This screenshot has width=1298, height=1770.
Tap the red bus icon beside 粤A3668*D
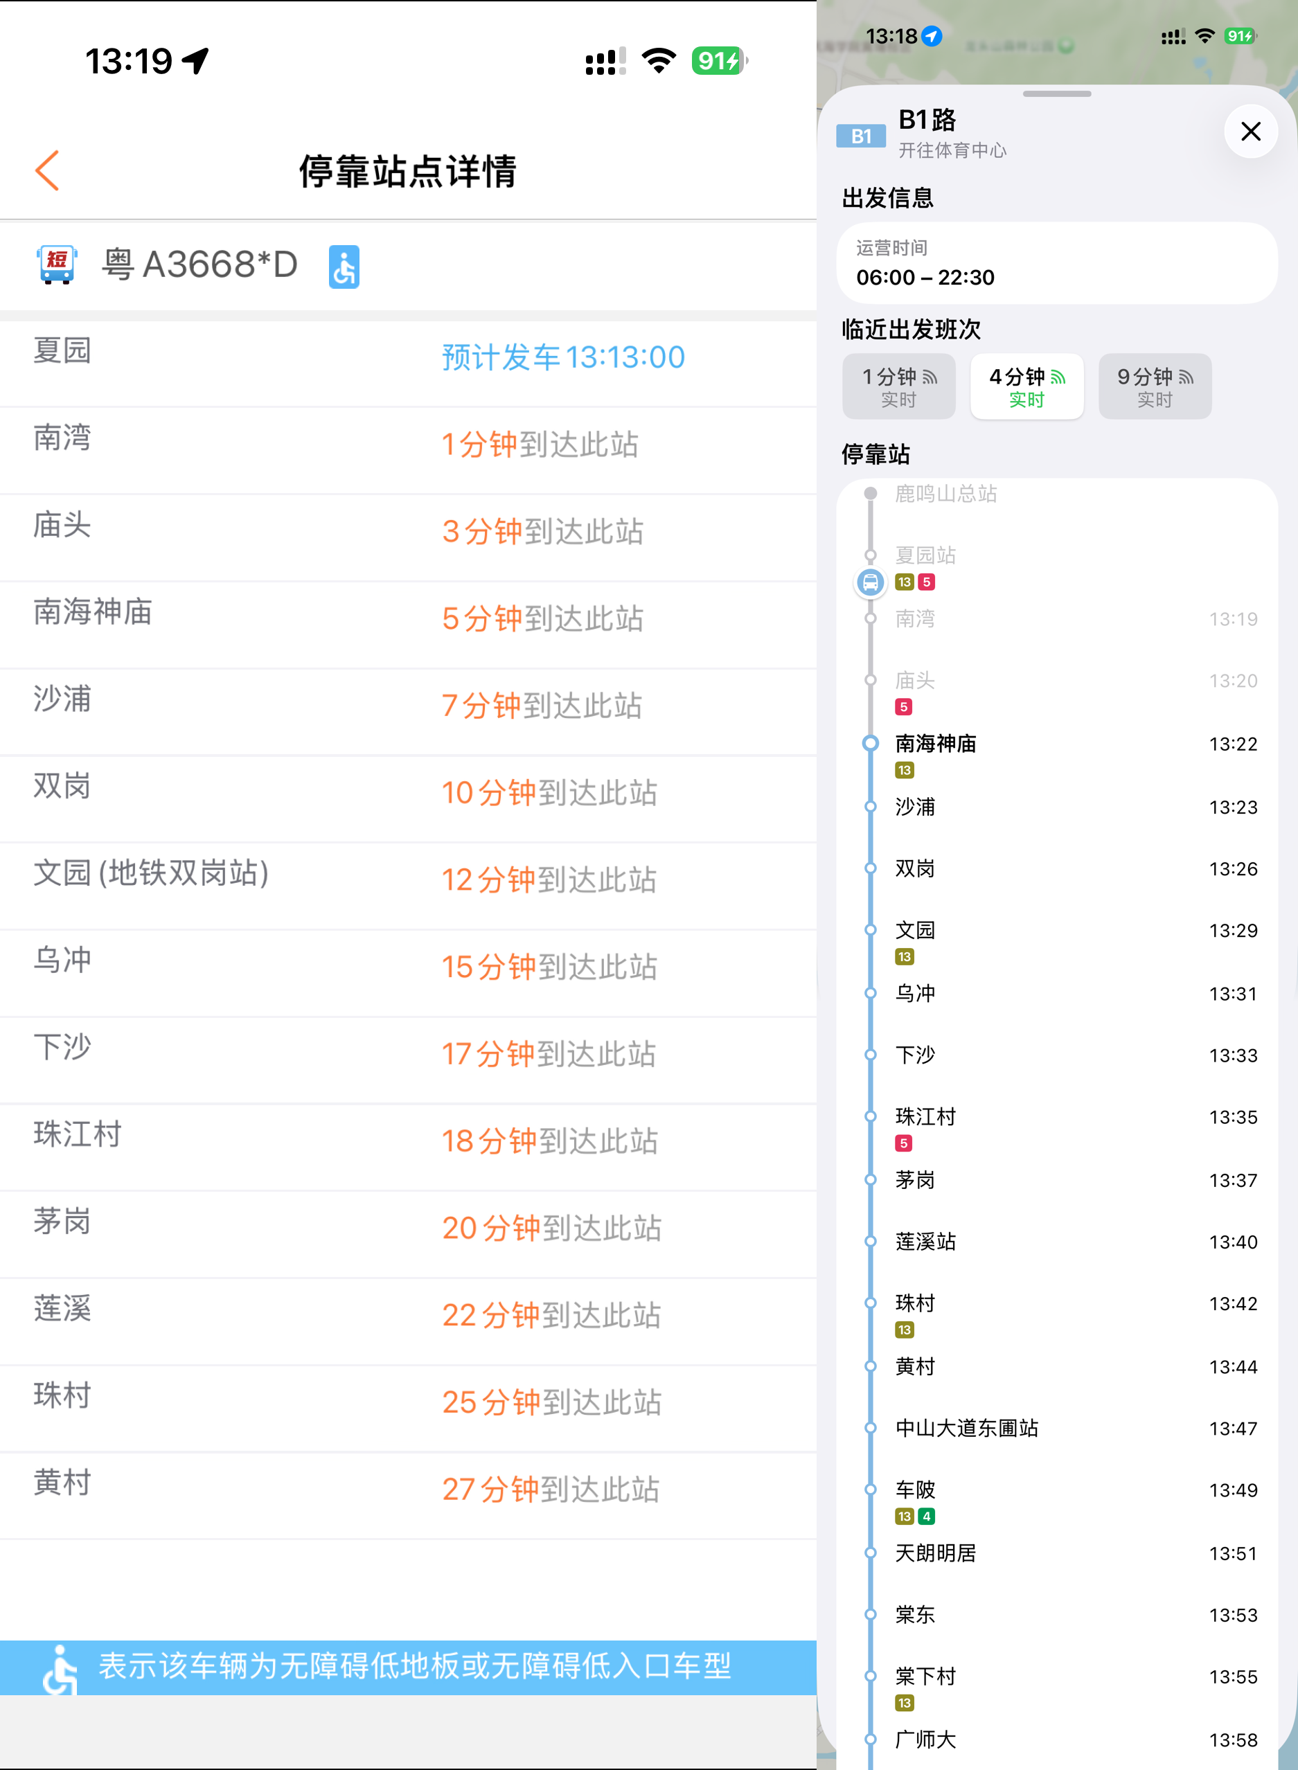tap(57, 264)
